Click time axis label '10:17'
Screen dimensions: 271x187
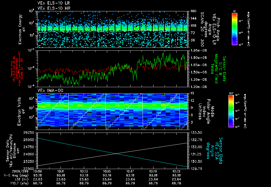(x=130, y=171)
